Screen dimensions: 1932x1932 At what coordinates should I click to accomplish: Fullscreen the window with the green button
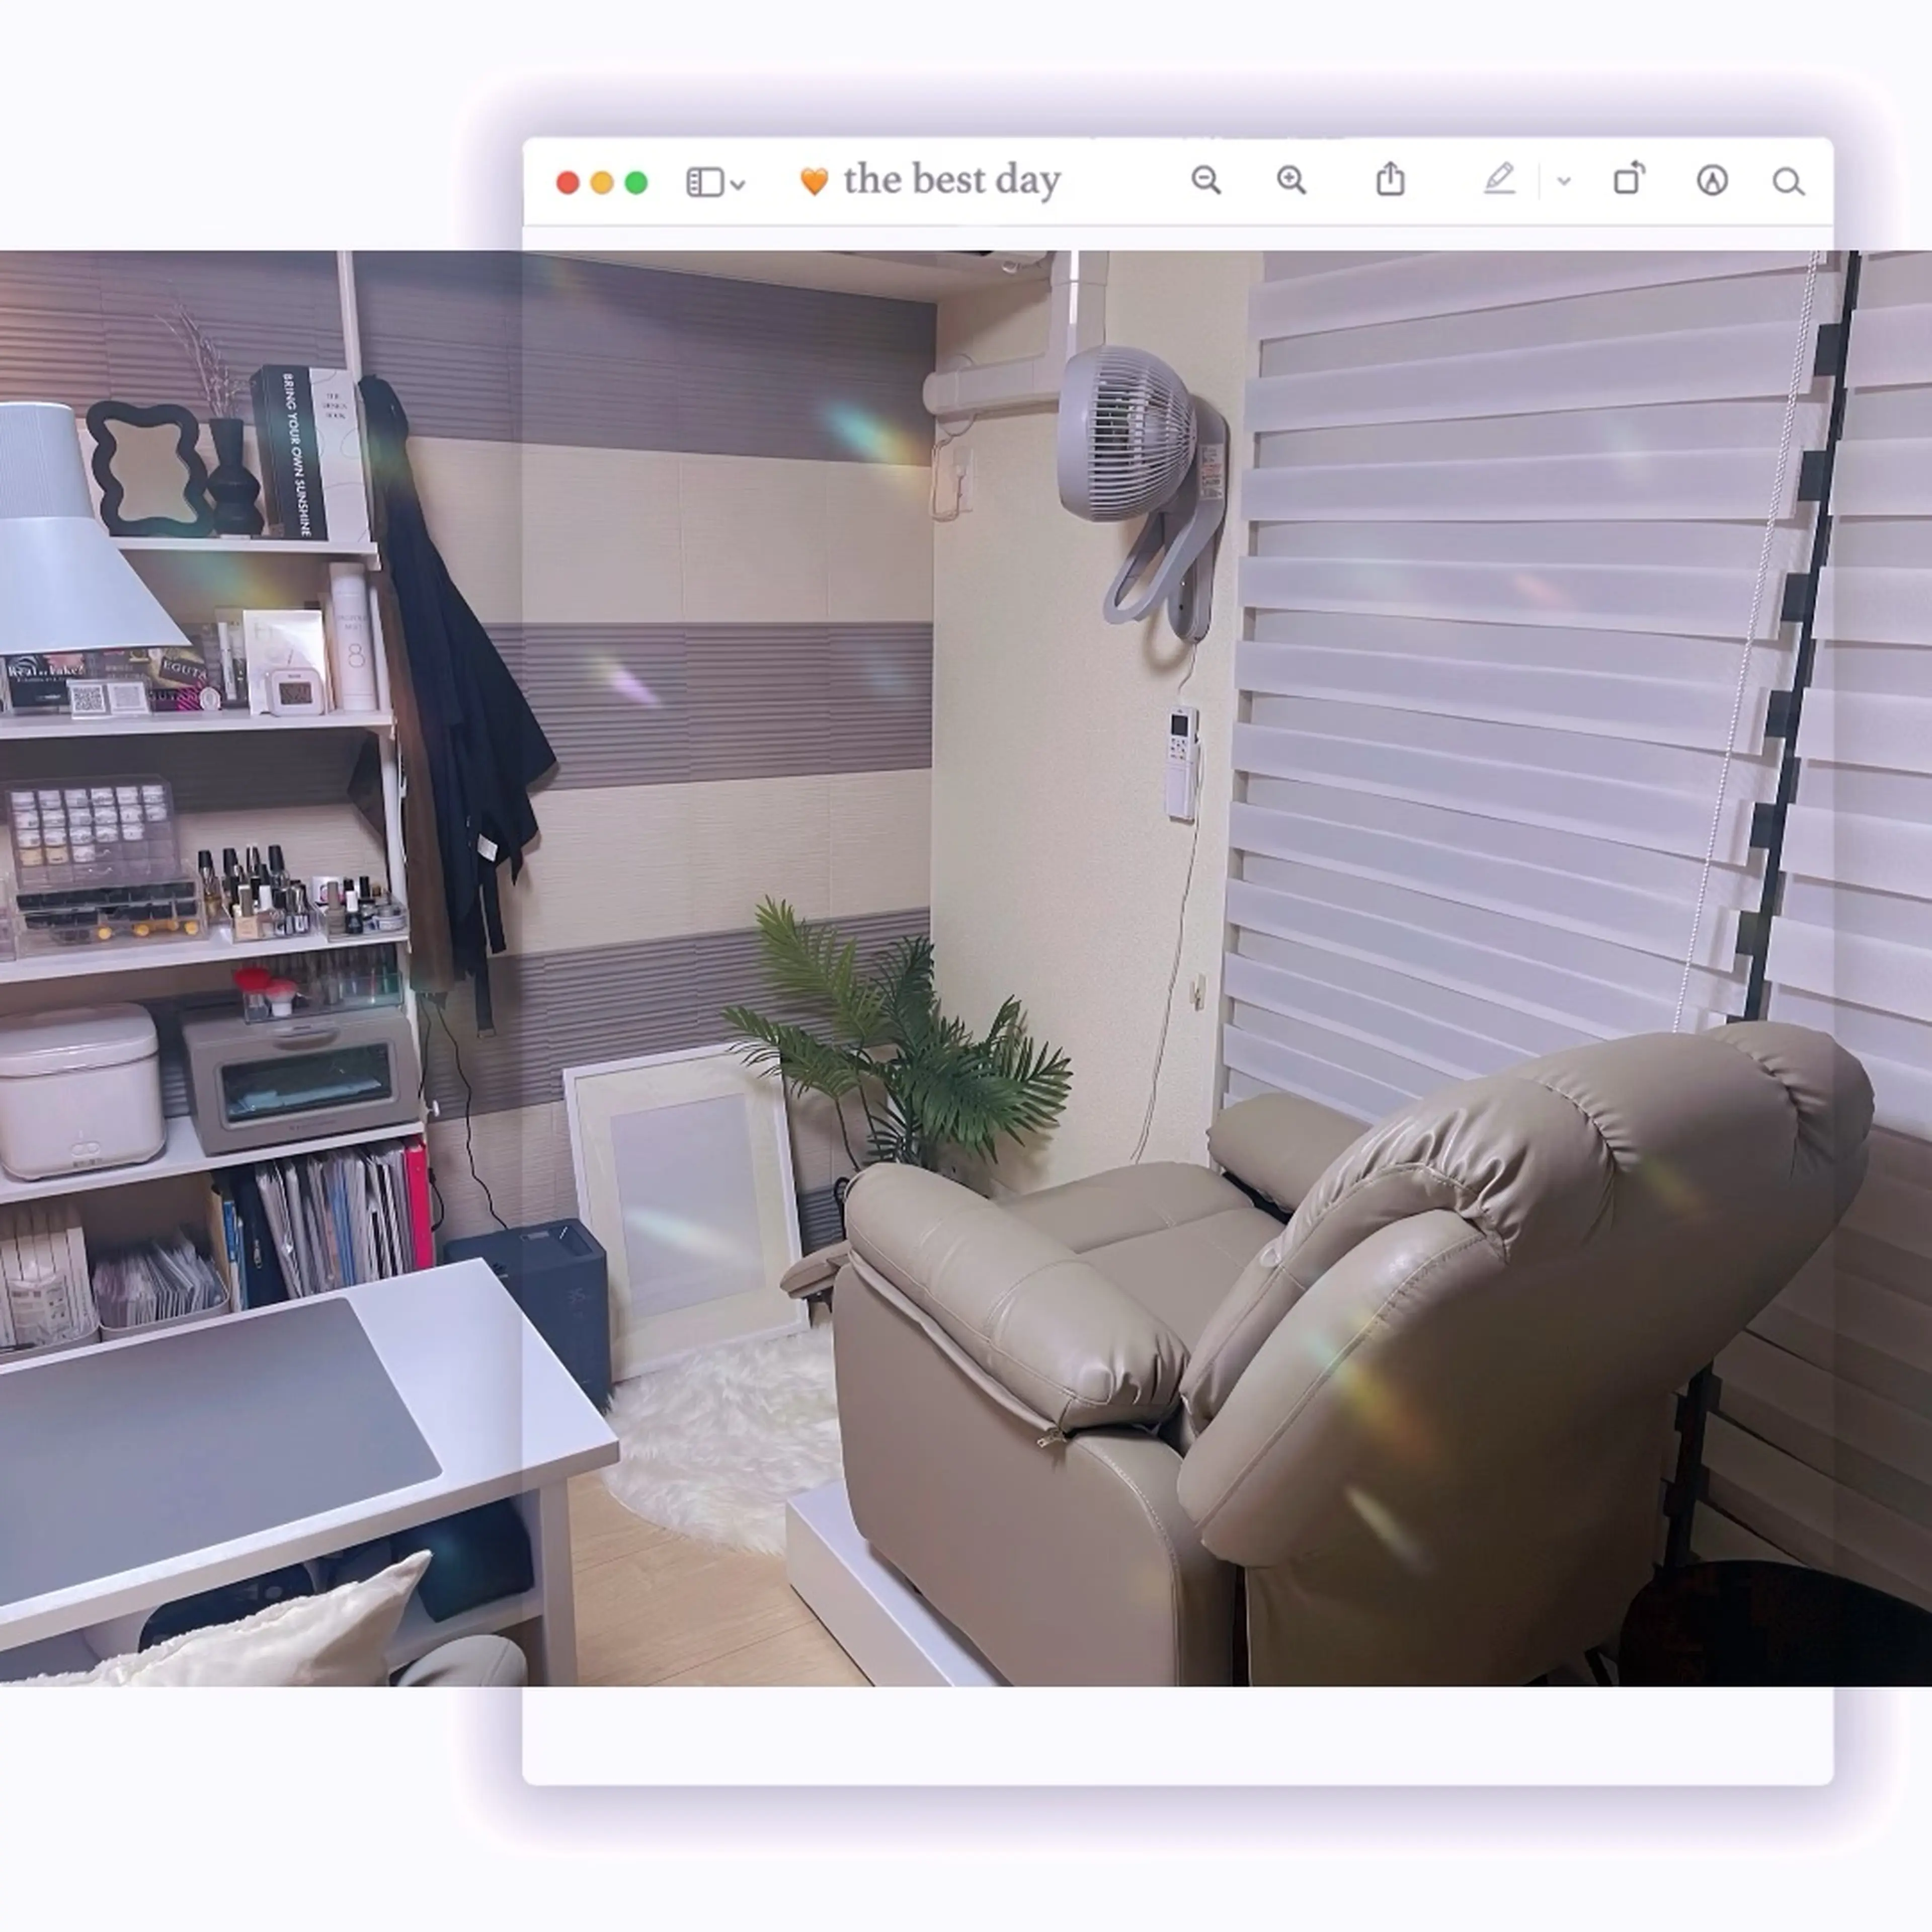pos(636,183)
